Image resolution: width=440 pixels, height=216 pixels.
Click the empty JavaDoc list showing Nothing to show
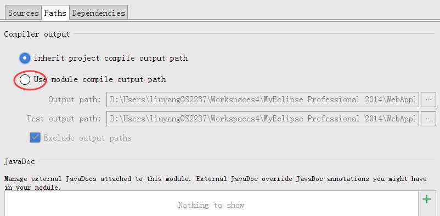pos(211,203)
